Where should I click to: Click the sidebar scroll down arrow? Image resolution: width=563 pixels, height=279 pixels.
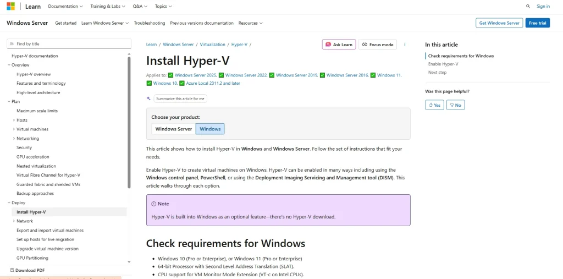(129, 262)
